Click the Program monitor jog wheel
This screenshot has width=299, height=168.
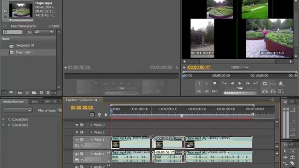pyautogui.click(x=240, y=93)
